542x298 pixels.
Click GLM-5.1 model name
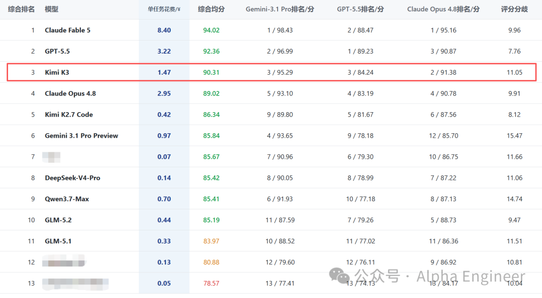pyautogui.click(x=58, y=241)
